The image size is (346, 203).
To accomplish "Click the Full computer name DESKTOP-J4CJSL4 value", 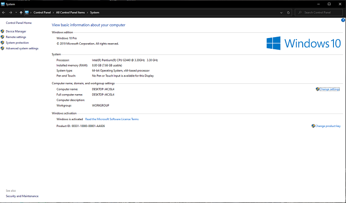I will pyautogui.click(x=103, y=95).
